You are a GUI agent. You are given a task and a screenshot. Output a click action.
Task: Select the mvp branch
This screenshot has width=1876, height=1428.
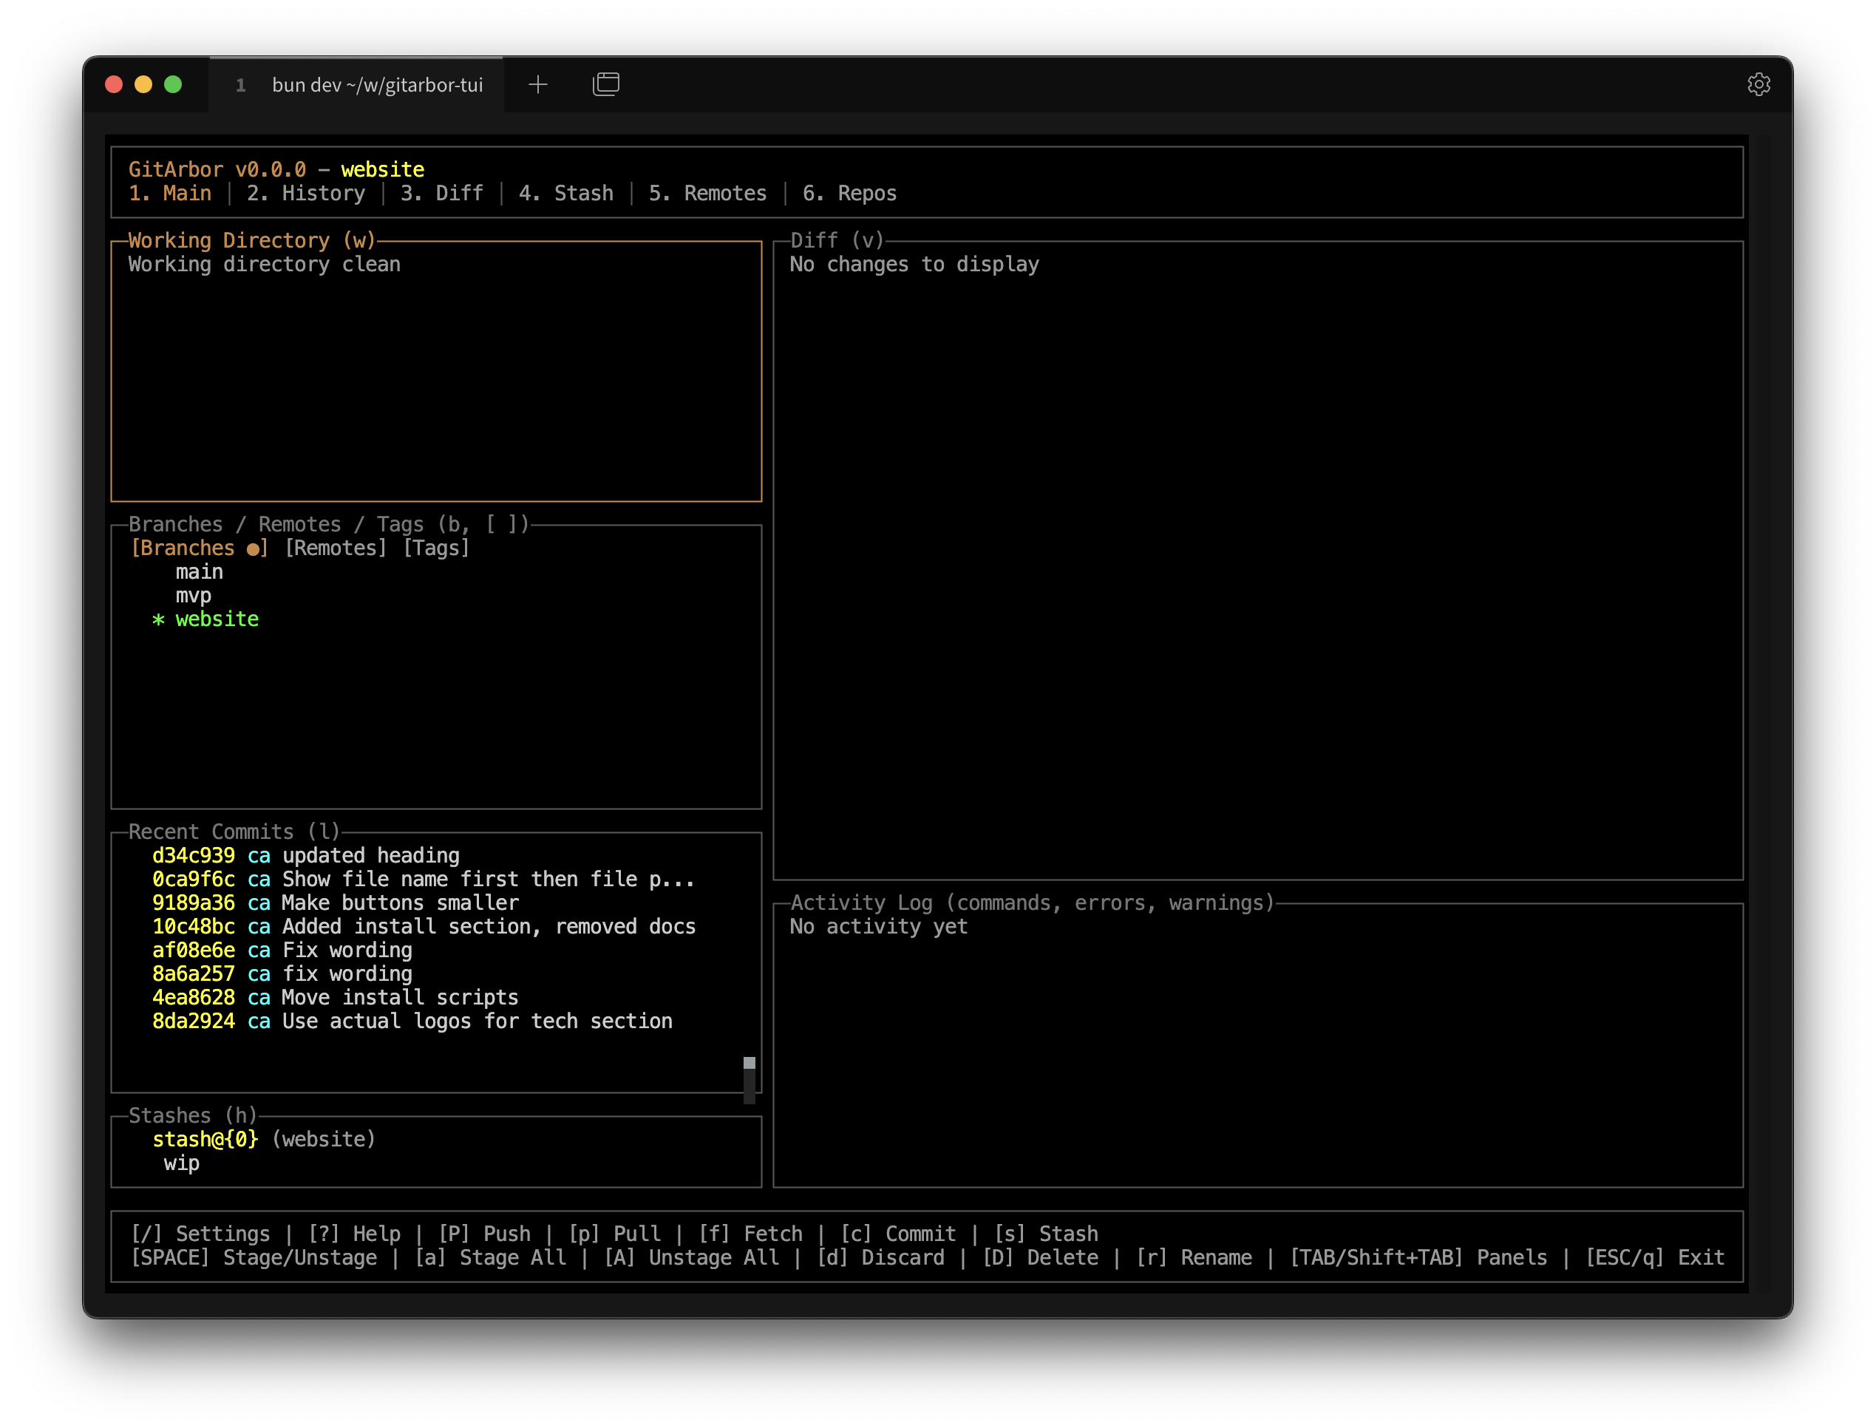tap(193, 595)
